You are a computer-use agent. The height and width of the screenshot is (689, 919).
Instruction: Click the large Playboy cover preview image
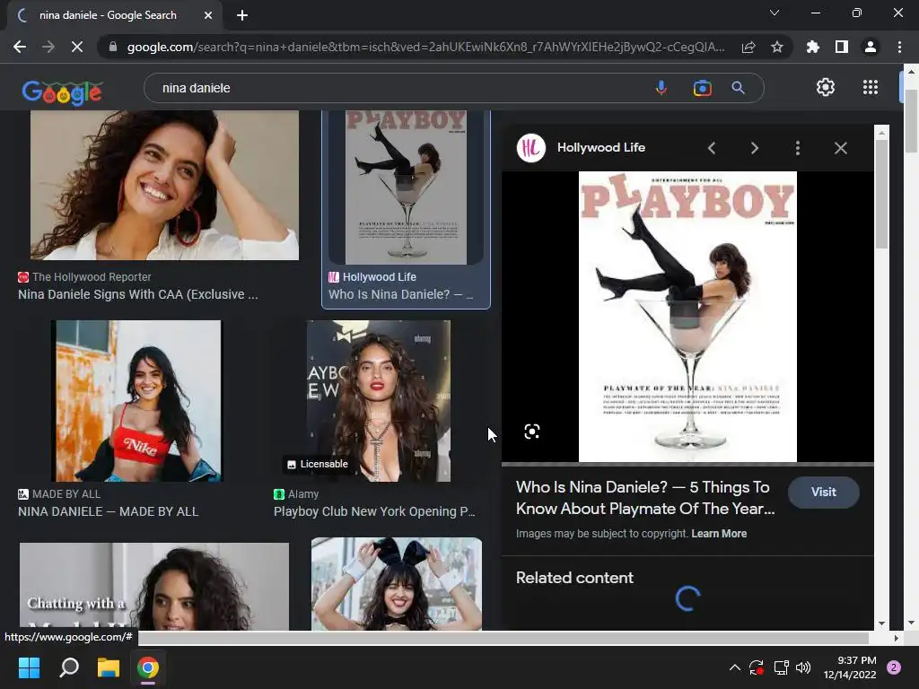(x=687, y=317)
